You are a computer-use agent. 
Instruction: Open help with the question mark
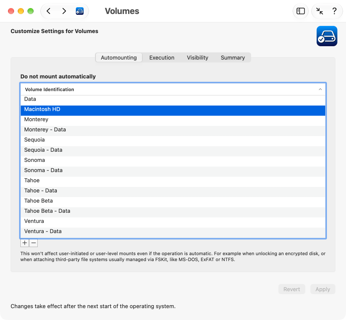pos(334,11)
